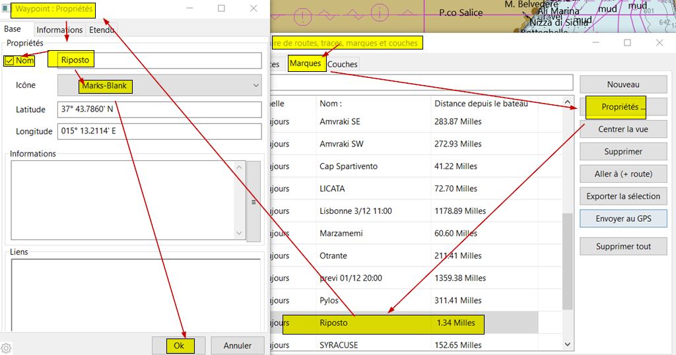Sort by Distance depuis le bateau column
The width and height of the screenshot is (676, 355).
[x=481, y=104]
